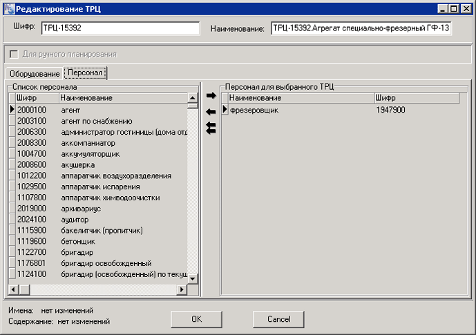The image size is (476, 335).
Task: Click row selector beside 'бетонщик'
Action: click(x=12, y=241)
